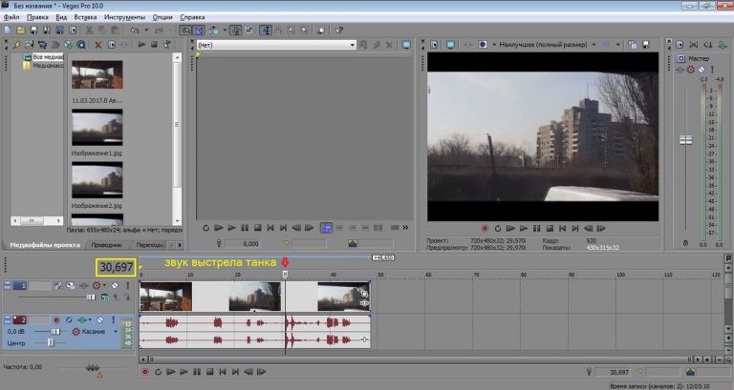Click the New Project icon in main toolbar

7,31
